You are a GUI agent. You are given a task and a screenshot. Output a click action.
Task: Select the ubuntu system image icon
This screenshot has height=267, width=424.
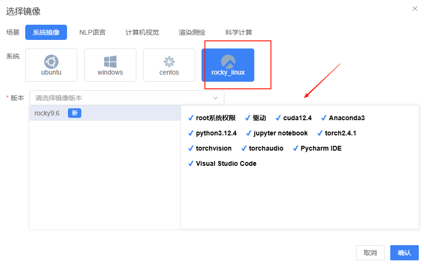pos(51,62)
